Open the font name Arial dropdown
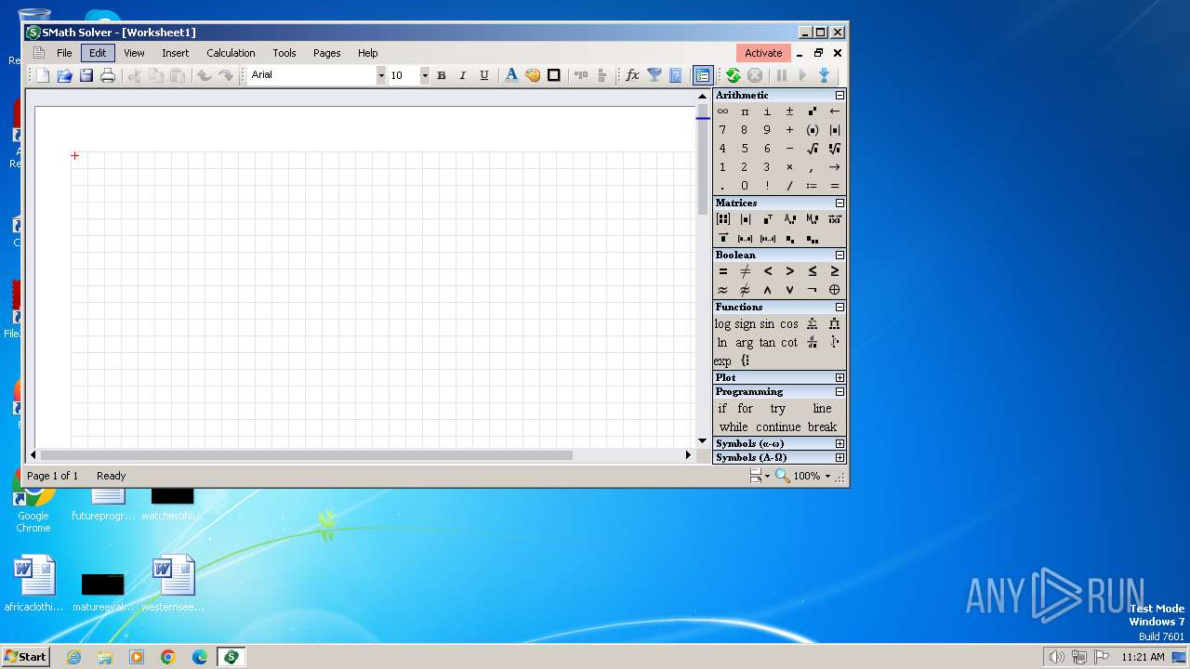Screen dimensions: 1190x669 (x=381, y=75)
